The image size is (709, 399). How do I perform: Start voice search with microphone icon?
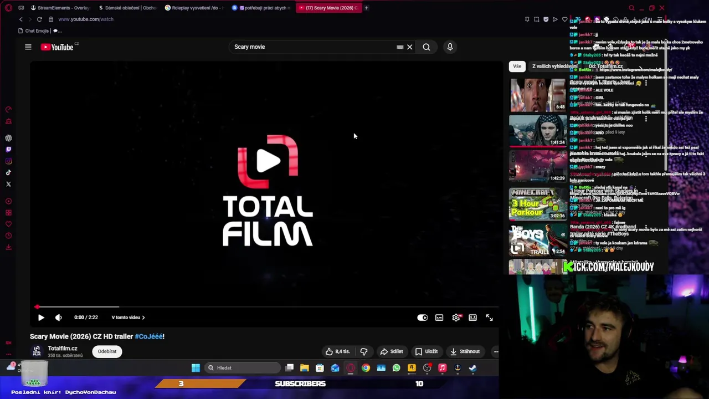tap(450, 47)
